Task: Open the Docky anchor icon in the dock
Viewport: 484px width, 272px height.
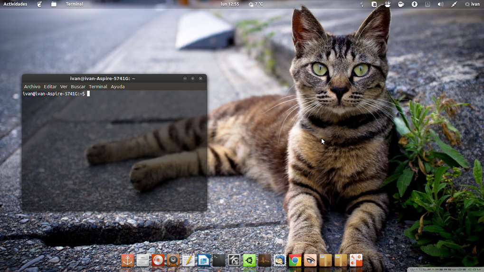Action: (127, 260)
